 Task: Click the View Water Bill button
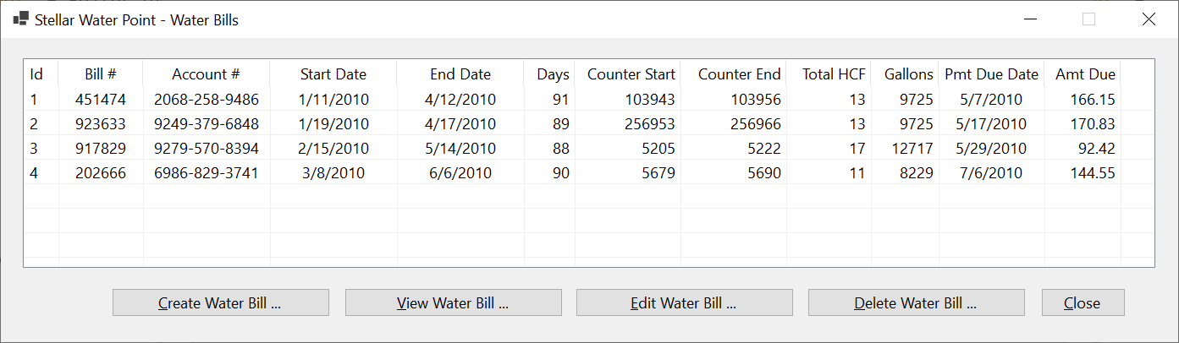[x=453, y=302]
